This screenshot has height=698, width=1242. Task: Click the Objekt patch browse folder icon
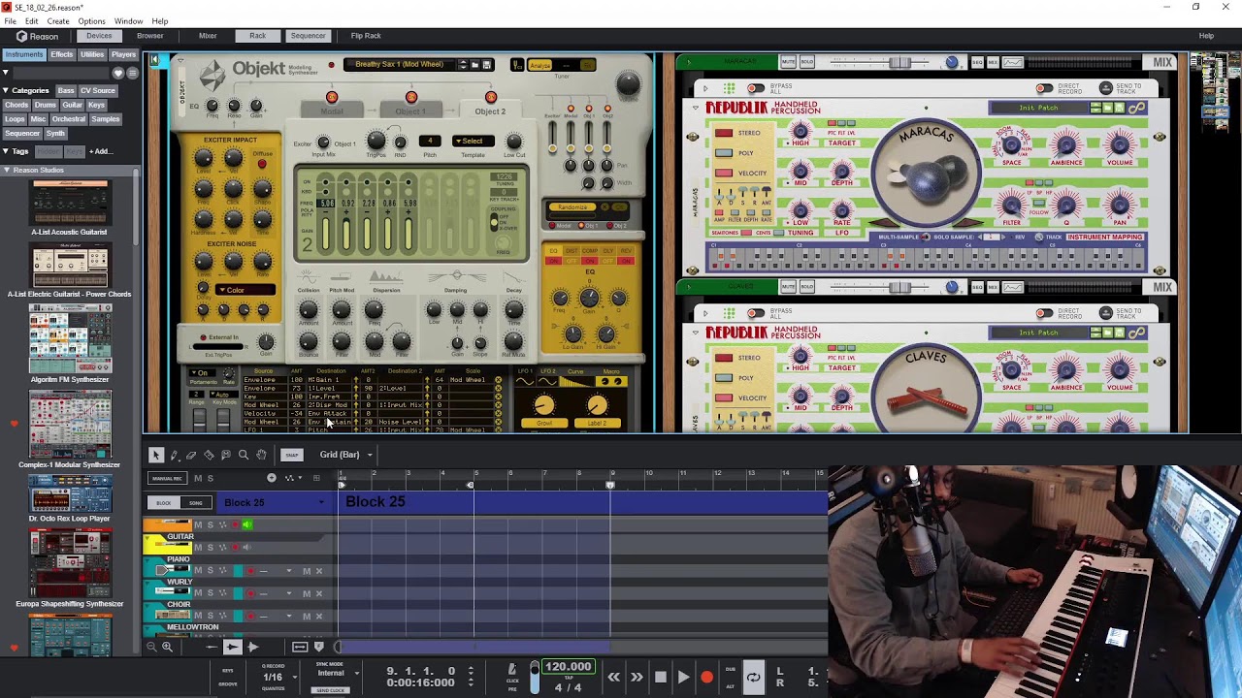(474, 65)
